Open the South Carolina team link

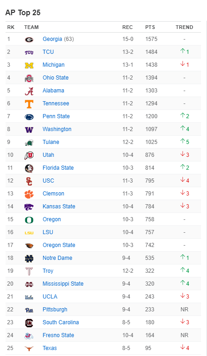(x=61, y=322)
